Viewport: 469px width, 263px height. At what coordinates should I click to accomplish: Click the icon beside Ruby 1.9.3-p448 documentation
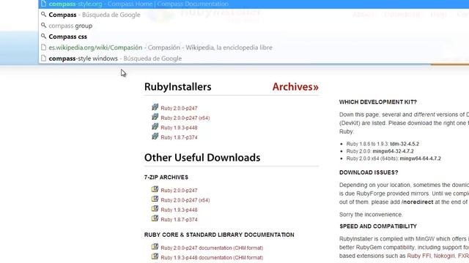[x=155, y=256]
